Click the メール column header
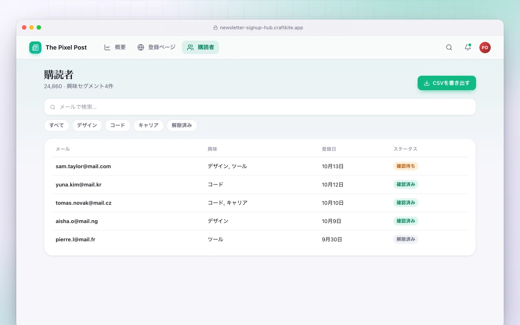 point(63,149)
